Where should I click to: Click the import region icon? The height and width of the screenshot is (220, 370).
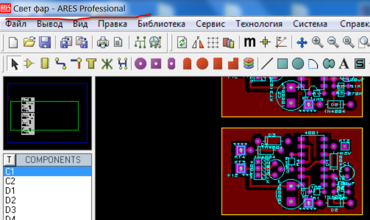pos(66,43)
